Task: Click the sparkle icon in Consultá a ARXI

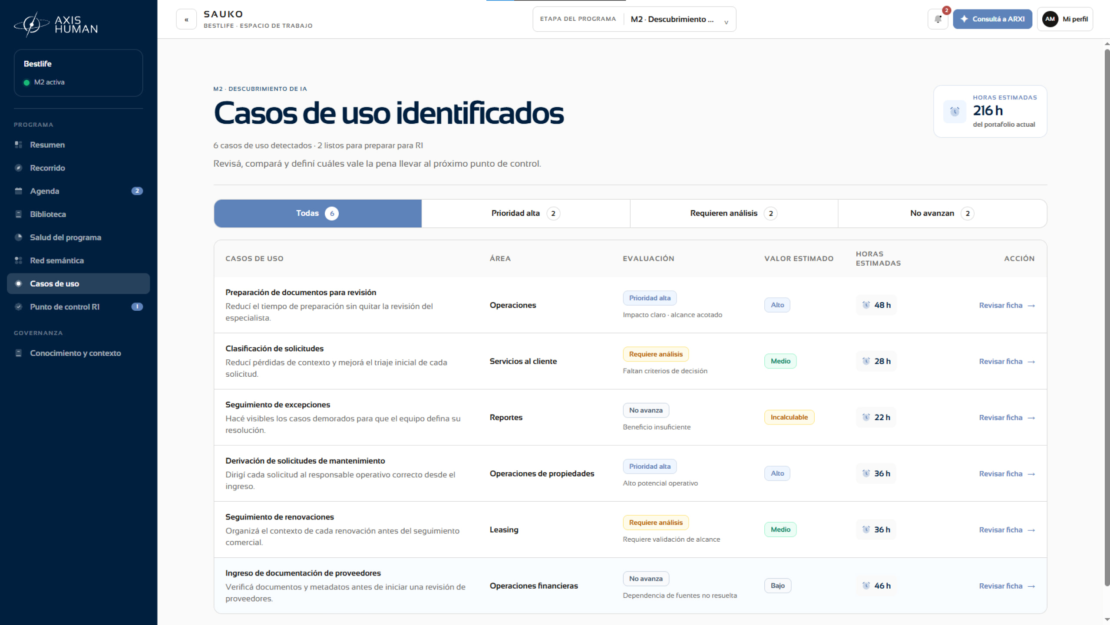Action: [x=964, y=19]
